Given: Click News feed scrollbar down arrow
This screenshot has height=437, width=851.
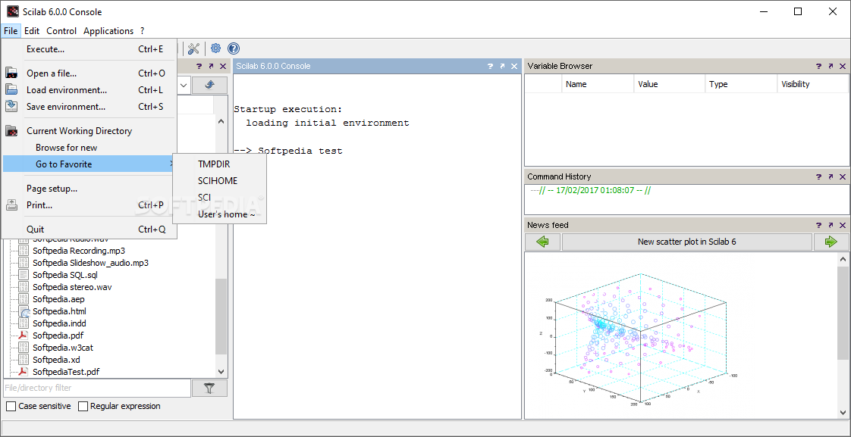Looking at the screenshot, I should tap(843, 414).
